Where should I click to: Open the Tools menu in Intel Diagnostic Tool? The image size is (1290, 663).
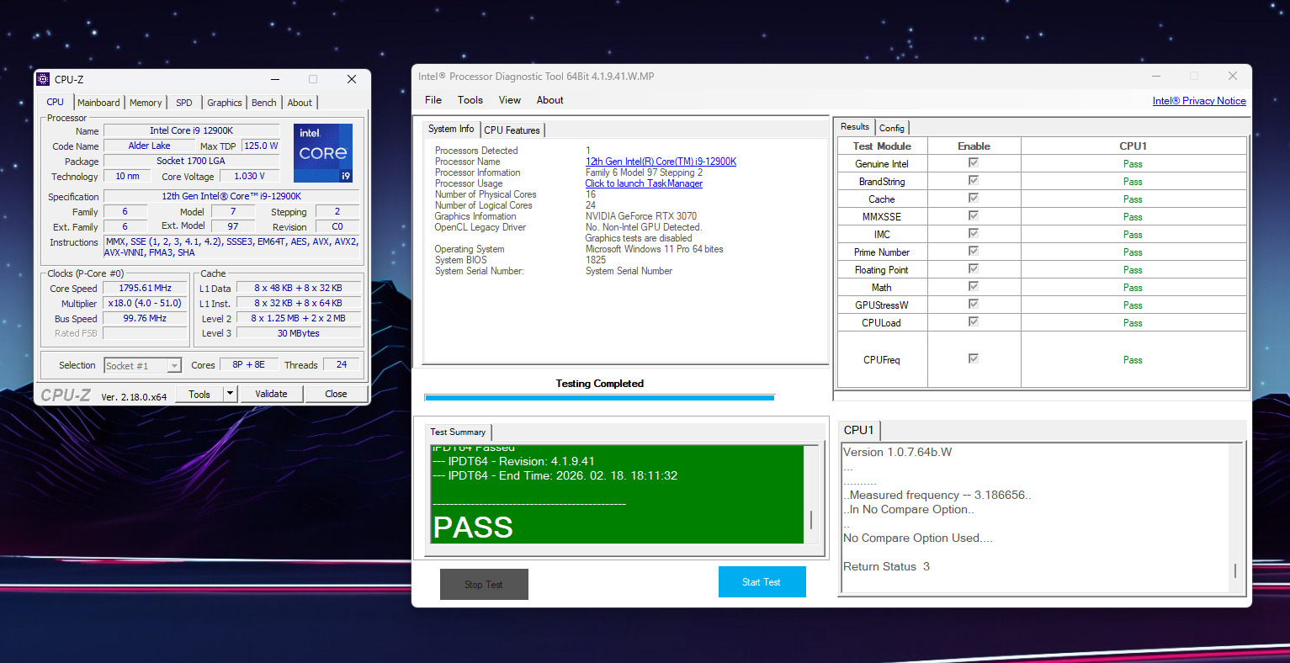click(x=470, y=100)
